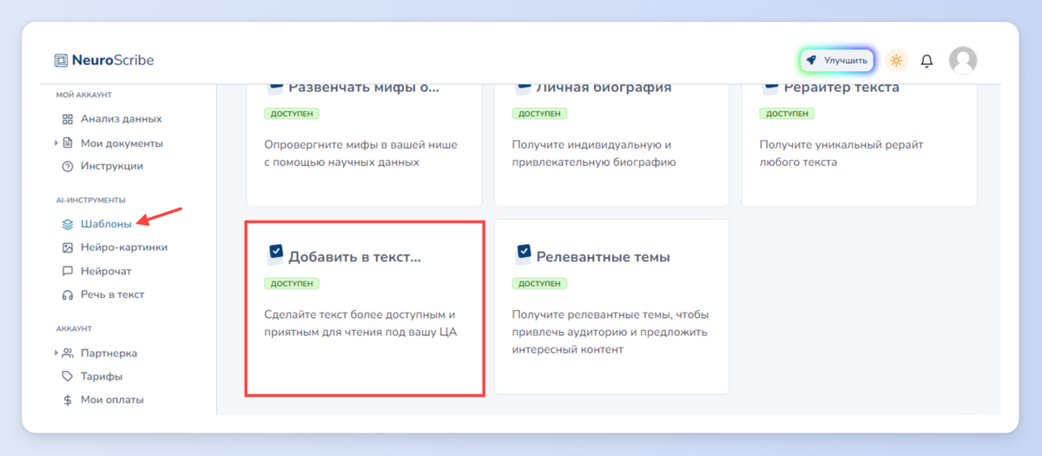This screenshot has height=456, width=1042.
Task: Click the Нейро-картинки image icon
Action: (x=68, y=248)
